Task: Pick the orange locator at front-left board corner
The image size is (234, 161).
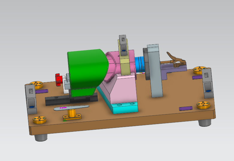Action: [x=39, y=120]
